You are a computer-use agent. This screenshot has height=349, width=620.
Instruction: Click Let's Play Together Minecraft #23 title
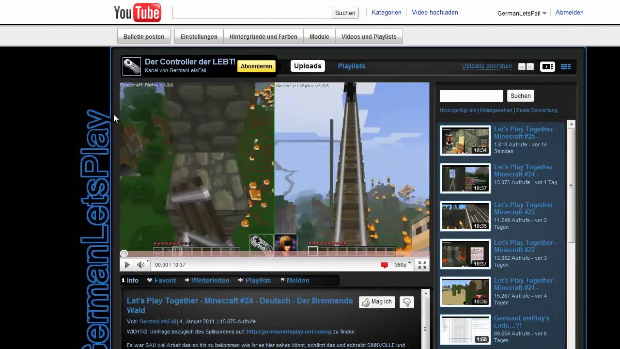coord(525,208)
